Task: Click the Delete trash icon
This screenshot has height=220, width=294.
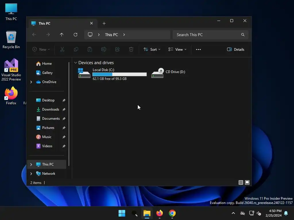Action: (x=131, y=49)
